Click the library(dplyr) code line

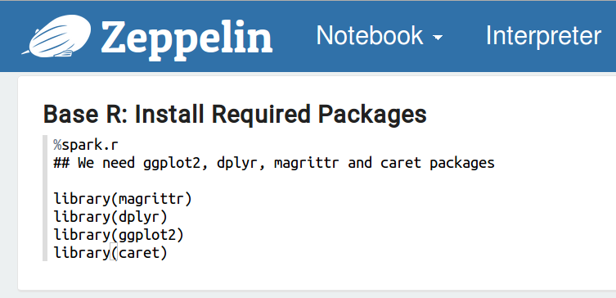click(x=110, y=217)
